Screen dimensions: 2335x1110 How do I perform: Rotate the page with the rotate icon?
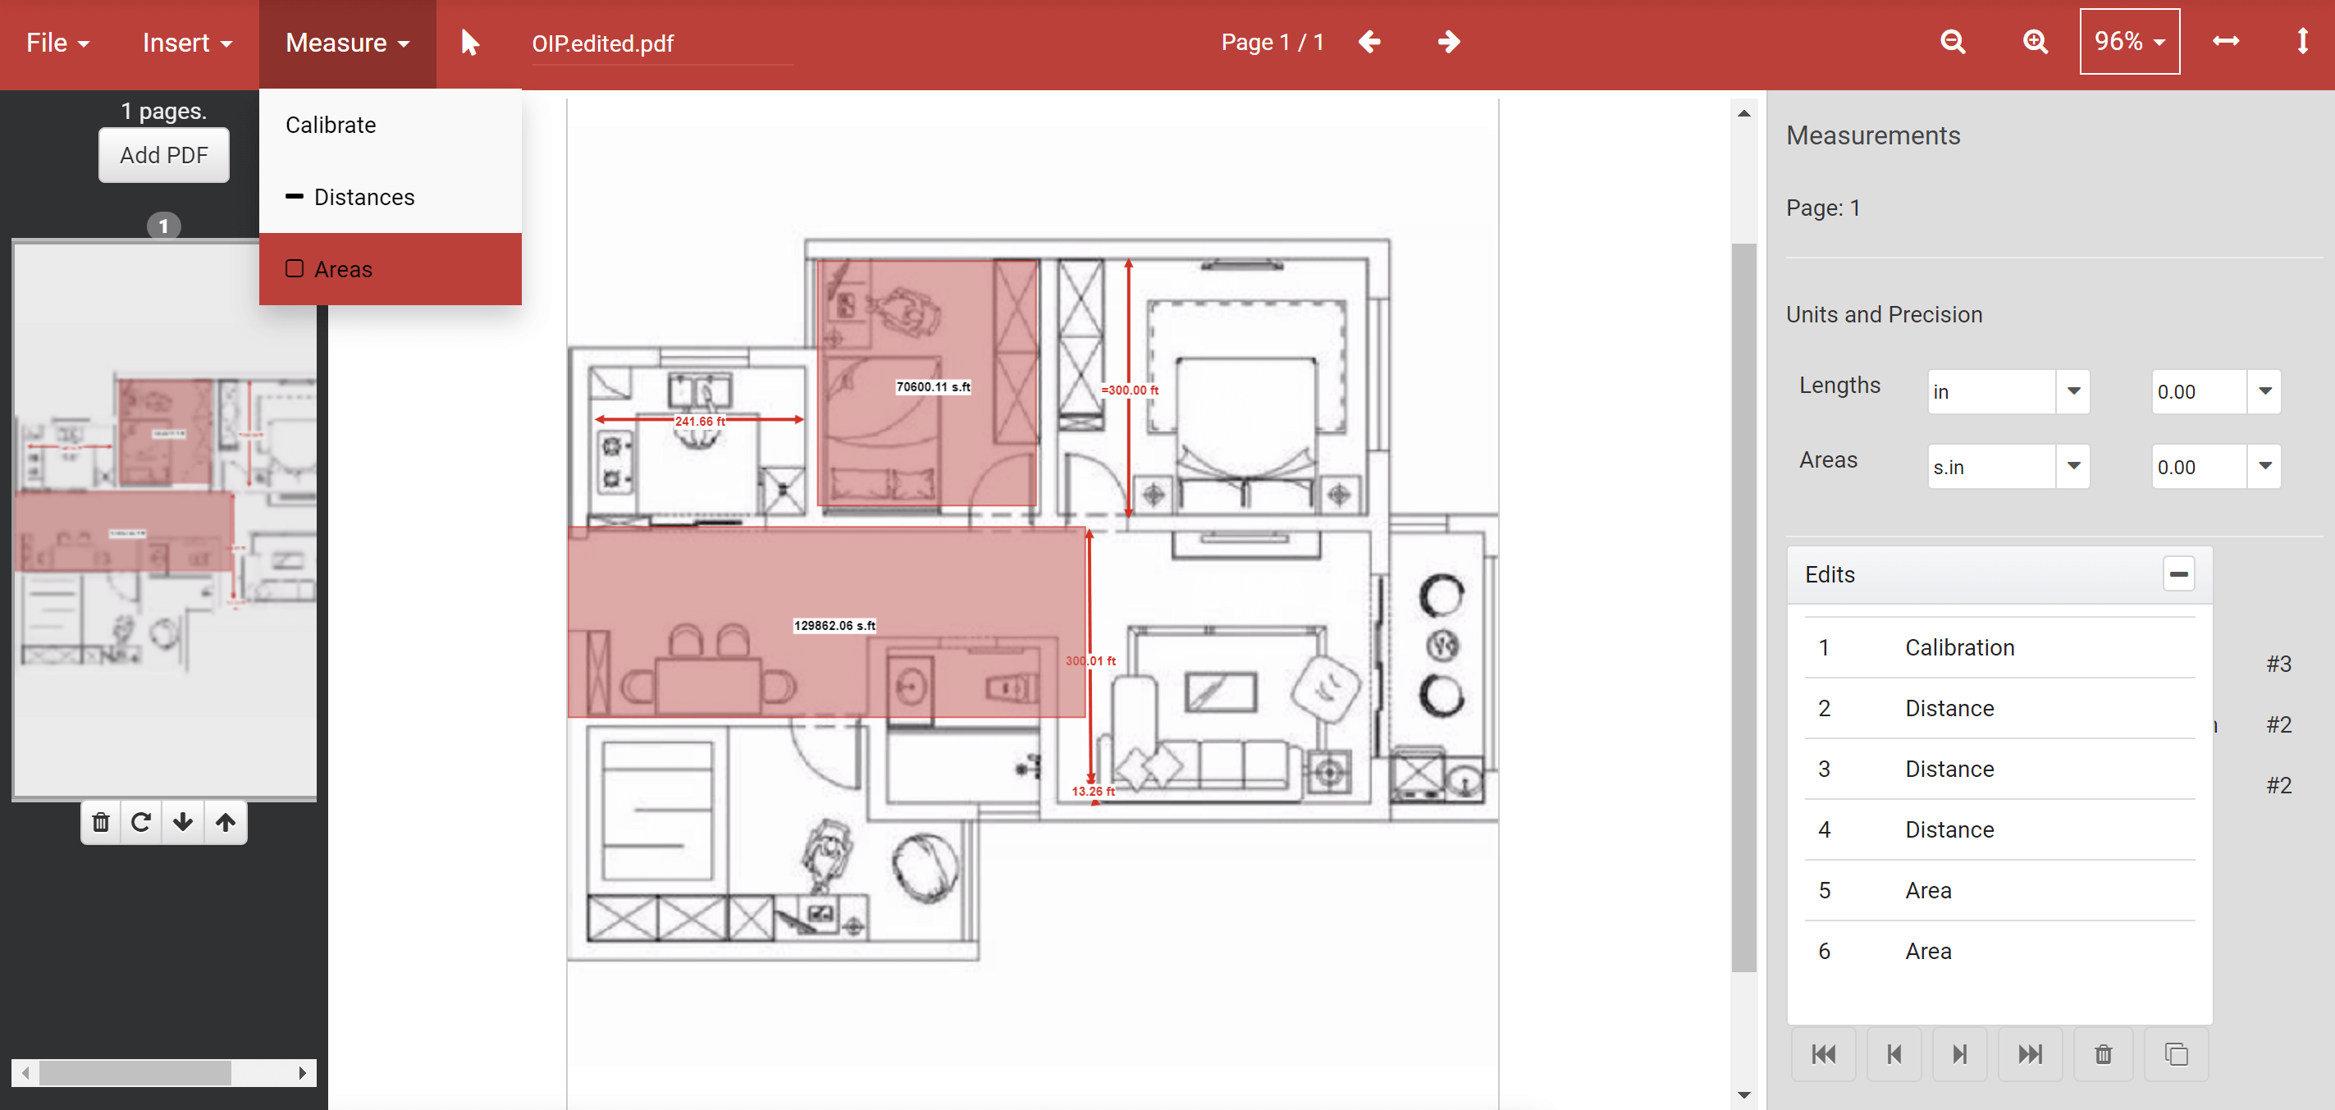coord(140,822)
